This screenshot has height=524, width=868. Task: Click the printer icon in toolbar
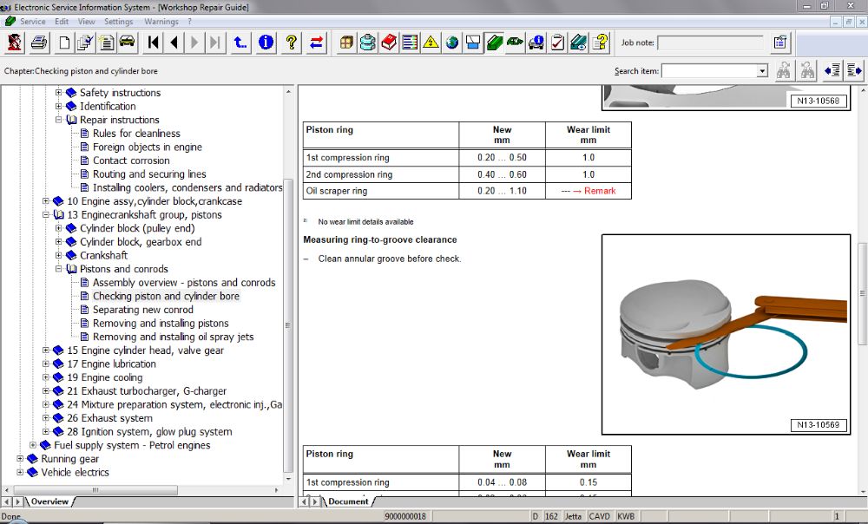point(39,43)
